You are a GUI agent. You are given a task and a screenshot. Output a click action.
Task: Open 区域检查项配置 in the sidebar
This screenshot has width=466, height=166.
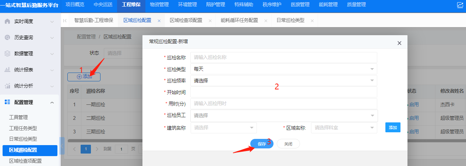click(25, 161)
